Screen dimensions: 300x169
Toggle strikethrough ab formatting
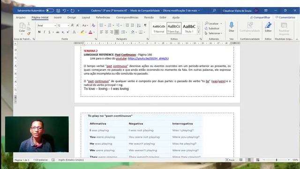pyautogui.click(x=57, y=32)
